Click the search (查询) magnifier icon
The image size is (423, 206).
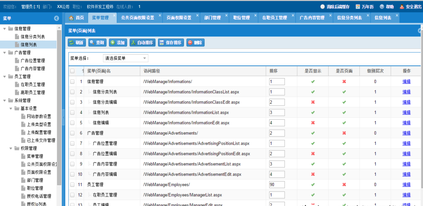point(92,43)
